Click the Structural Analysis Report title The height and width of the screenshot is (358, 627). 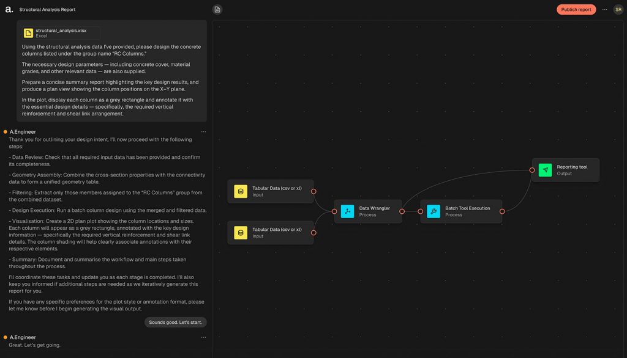pyautogui.click(x=47, y=10)
